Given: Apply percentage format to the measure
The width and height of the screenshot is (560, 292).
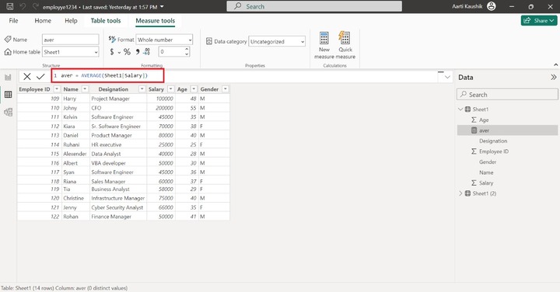Looking at the screenshot, I should point(127,52).
